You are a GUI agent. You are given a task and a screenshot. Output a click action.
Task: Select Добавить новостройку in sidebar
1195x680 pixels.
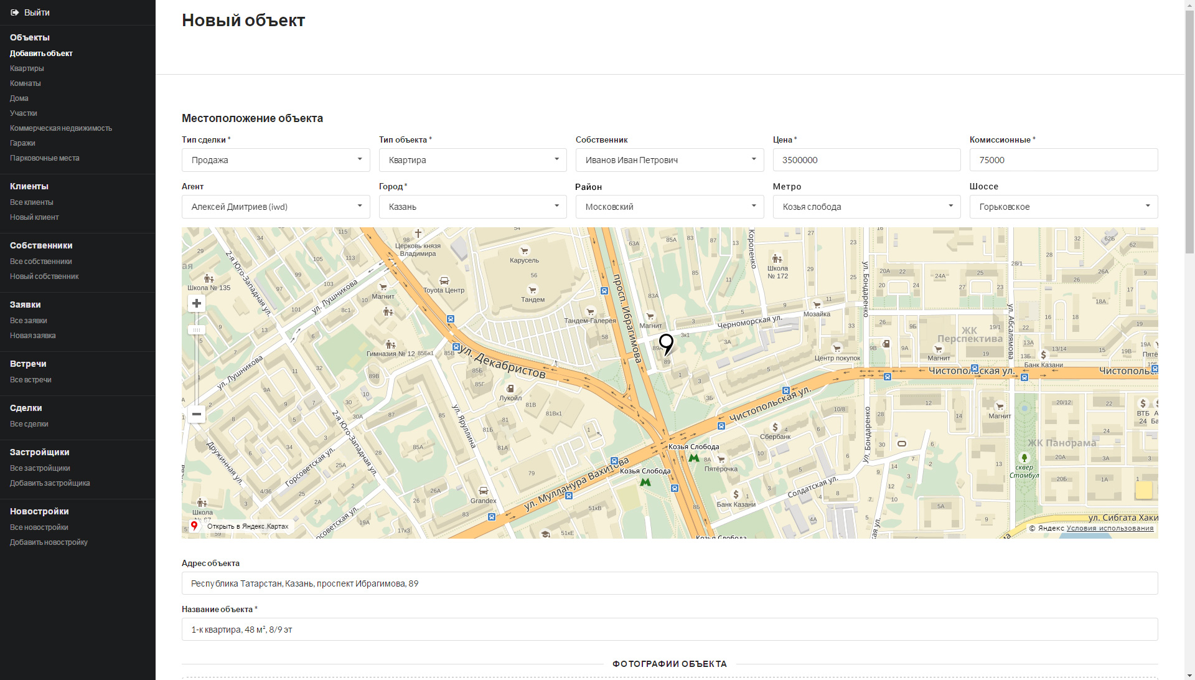tap(49, 542)
